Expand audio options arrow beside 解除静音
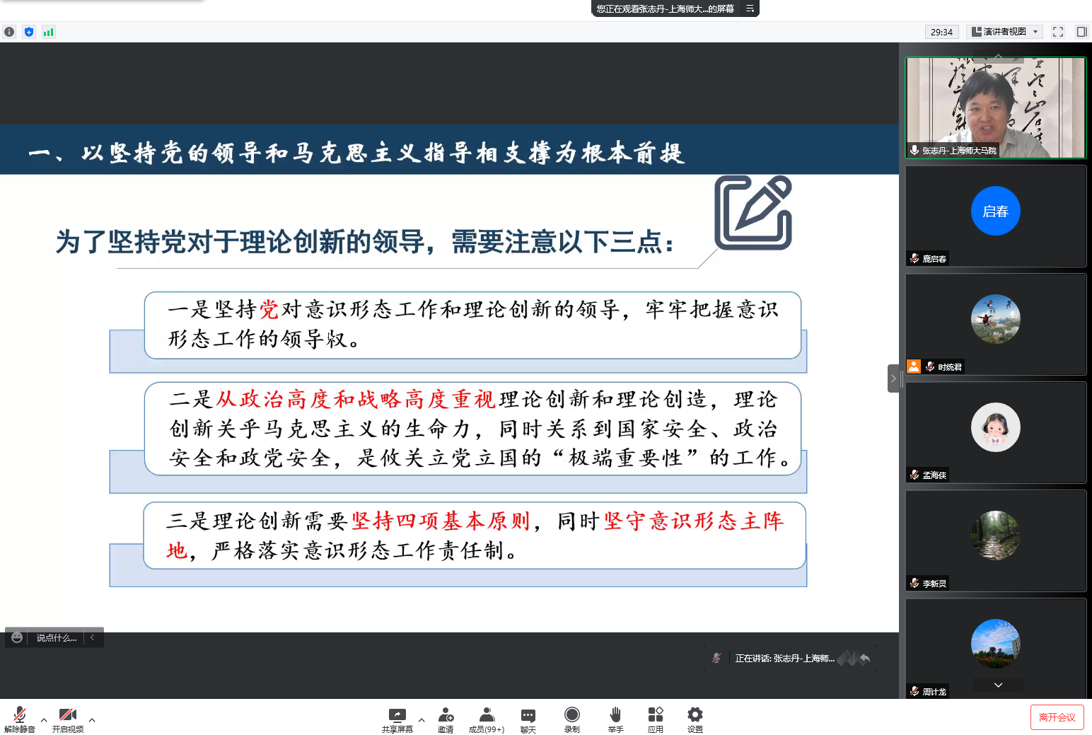The image size is (1092, 735). click(44, 720)
